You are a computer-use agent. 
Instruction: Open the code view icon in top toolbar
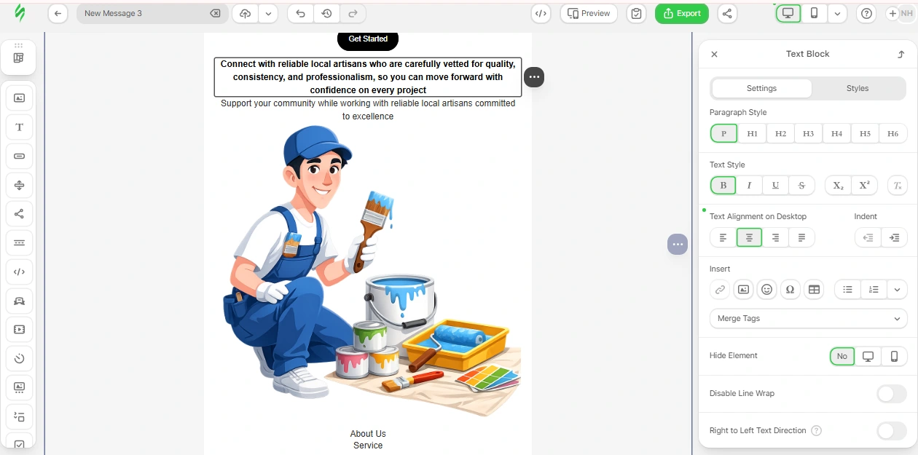click(541, 13)
